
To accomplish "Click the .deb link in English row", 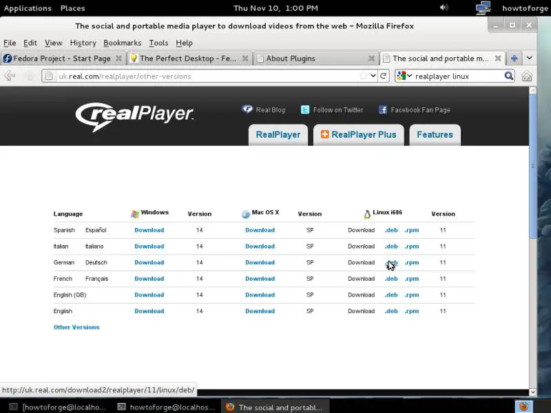I will [391, 311].
